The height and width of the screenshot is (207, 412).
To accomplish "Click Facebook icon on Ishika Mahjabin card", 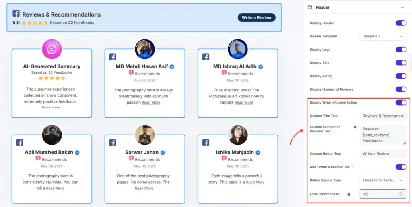I will [x=206, y=143].
